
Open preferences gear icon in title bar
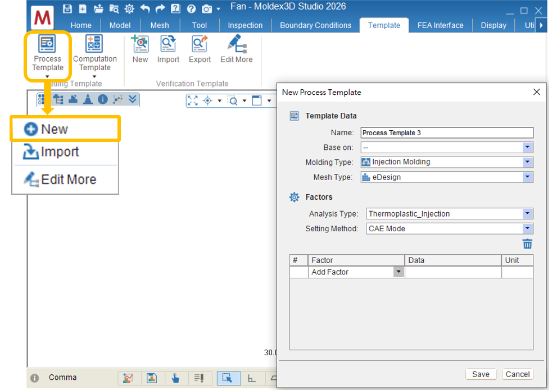129,9
